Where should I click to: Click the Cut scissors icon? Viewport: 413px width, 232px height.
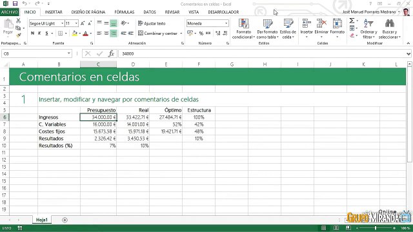(18, 21)
